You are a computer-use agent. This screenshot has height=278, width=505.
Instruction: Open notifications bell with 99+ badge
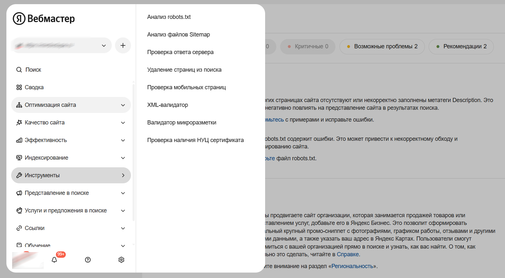55,259
